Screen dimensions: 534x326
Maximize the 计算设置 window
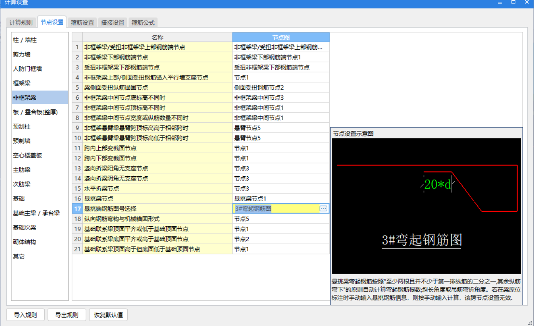[x=513, y=2]
